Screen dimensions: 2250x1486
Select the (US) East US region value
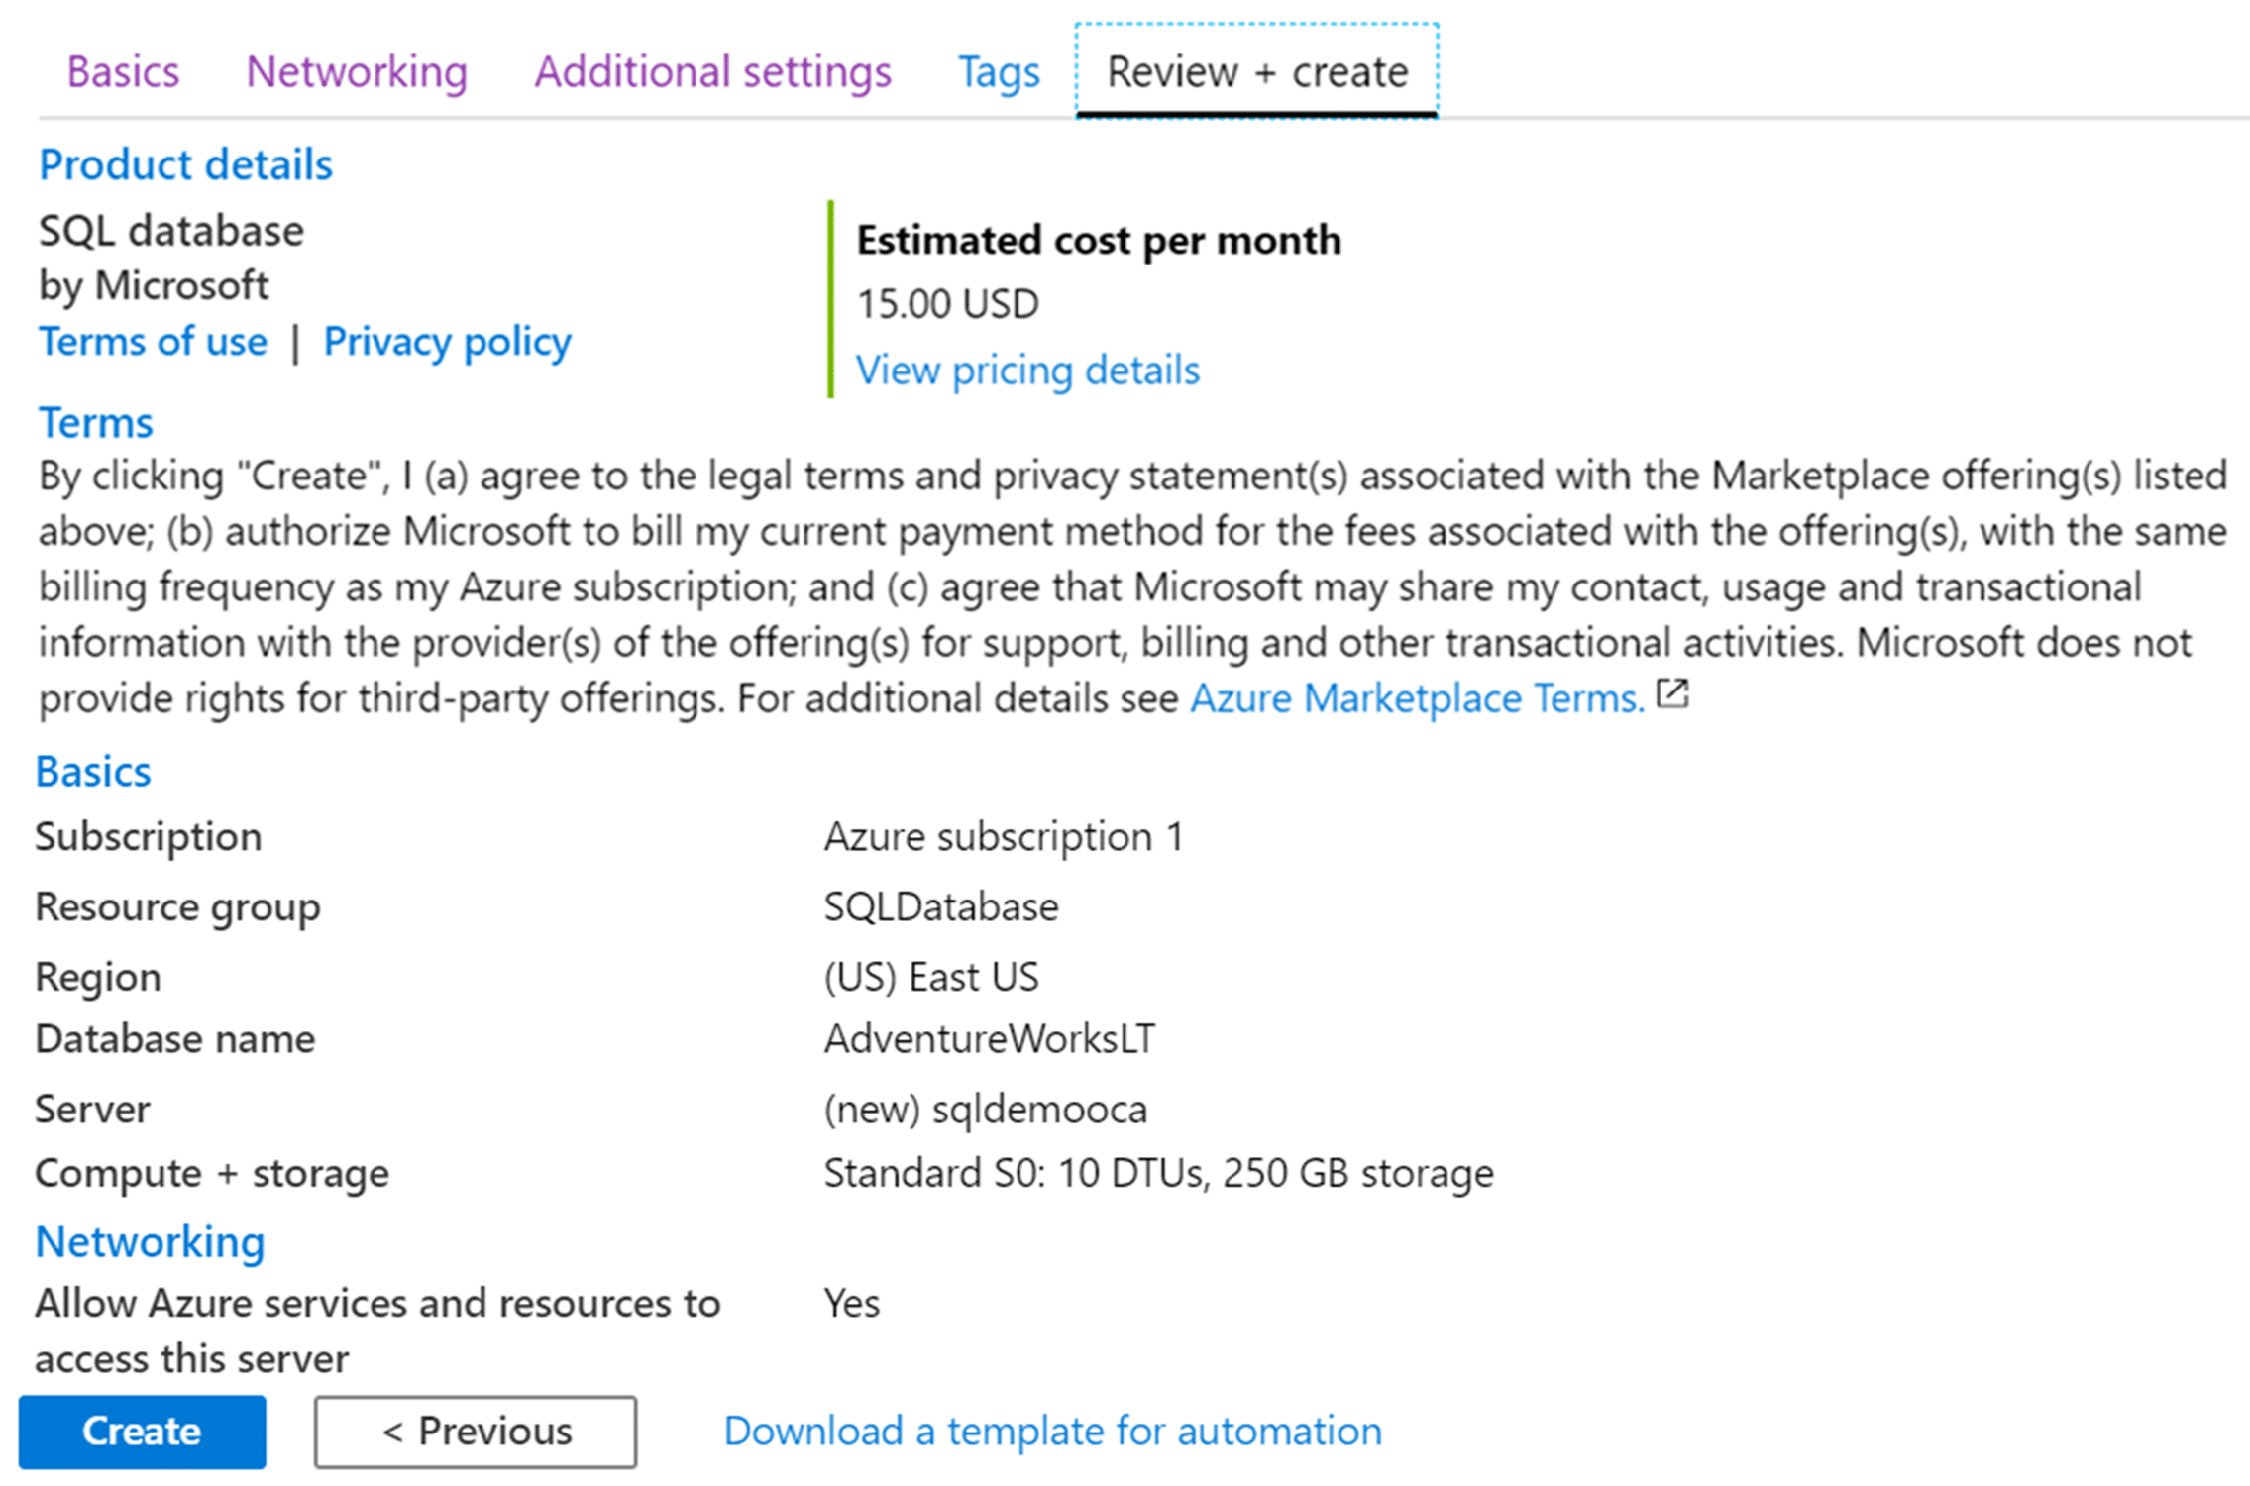(931, 978)
